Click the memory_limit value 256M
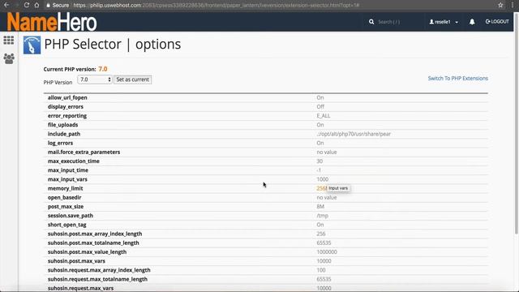Viewport: 519px width, 292px height. pos(322,188)
